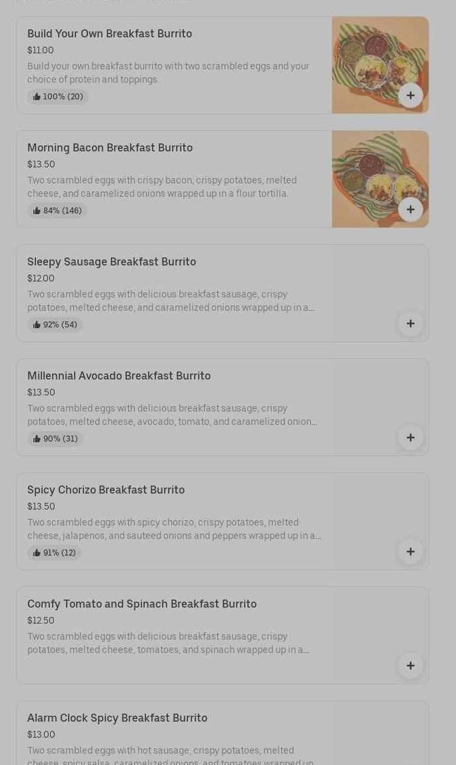The width and height of the screenshot is (456, 765).
Task: Open Spicy Chorizo Breakfast Burrito details
Action: pyautogui.click(x=106, y=490)
